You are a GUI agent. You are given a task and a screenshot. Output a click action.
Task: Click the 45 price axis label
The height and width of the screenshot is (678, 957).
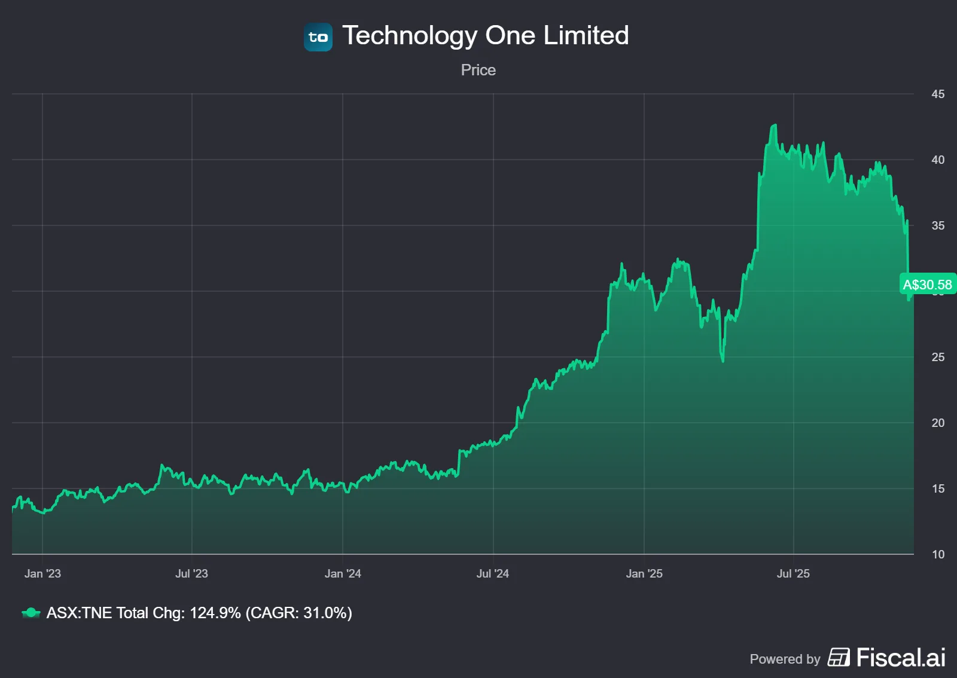click(x=938, y=94)
